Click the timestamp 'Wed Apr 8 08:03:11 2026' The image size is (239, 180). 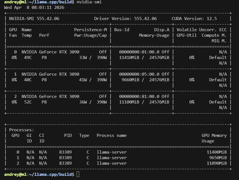coord(34,8)
